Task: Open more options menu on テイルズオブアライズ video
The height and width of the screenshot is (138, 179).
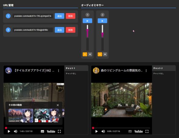Action: pos(58,71)
